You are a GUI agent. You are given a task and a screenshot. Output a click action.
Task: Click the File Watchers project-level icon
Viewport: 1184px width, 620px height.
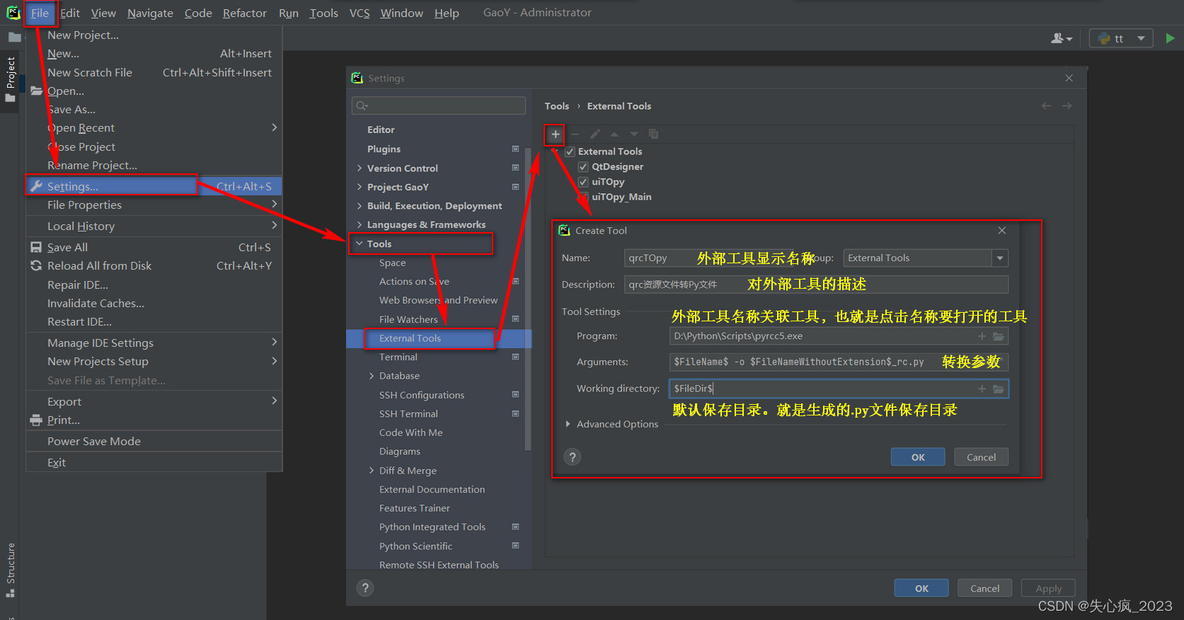(x=515, y=319)
